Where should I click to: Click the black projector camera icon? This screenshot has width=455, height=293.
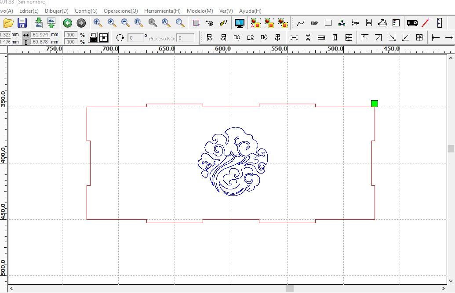point(412,23)
